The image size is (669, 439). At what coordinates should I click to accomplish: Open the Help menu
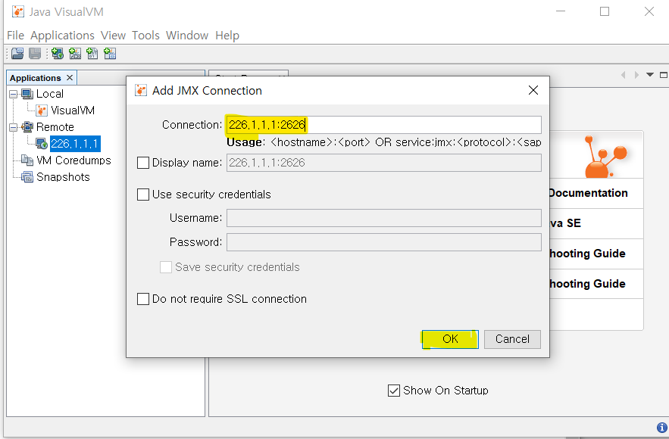(227, 36)
